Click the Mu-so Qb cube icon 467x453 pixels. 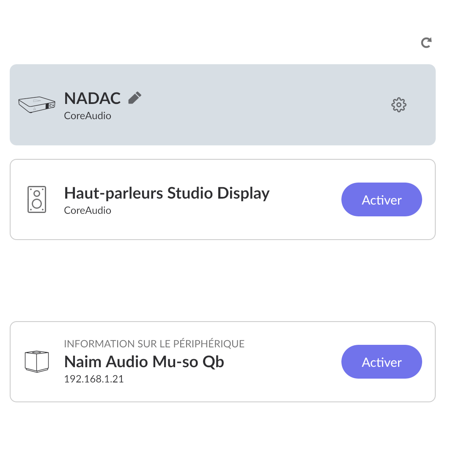click(x=37, y=361)
